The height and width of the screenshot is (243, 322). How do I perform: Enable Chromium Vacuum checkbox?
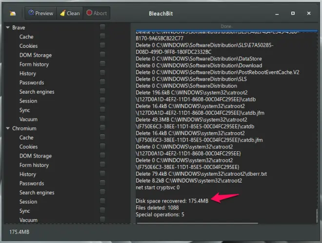pos(102,219)
